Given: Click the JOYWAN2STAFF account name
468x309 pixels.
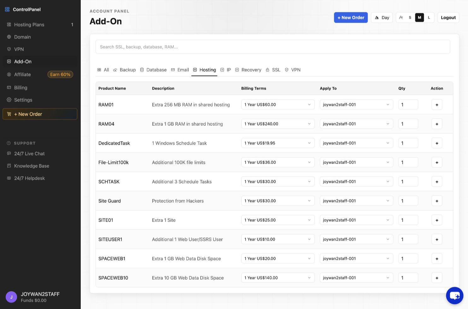Looking at the screenshot, I should click(x=40, y=294).
